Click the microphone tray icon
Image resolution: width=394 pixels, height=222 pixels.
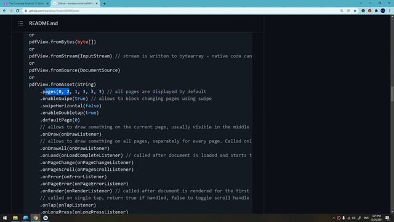(344, 218)
